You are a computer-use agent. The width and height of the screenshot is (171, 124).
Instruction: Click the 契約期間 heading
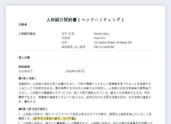(24, 67)
